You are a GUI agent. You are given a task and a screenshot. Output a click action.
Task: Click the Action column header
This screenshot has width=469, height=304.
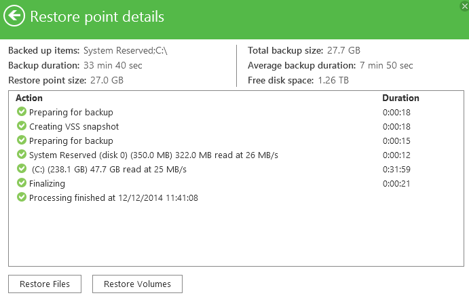coord(29,98)
